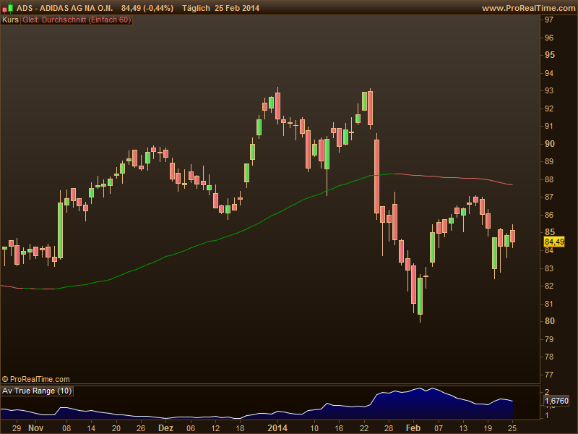This screenshot has height=434, width=578.
Task: Click the 20 date label on time axis
Action: [x=116, y=428]
